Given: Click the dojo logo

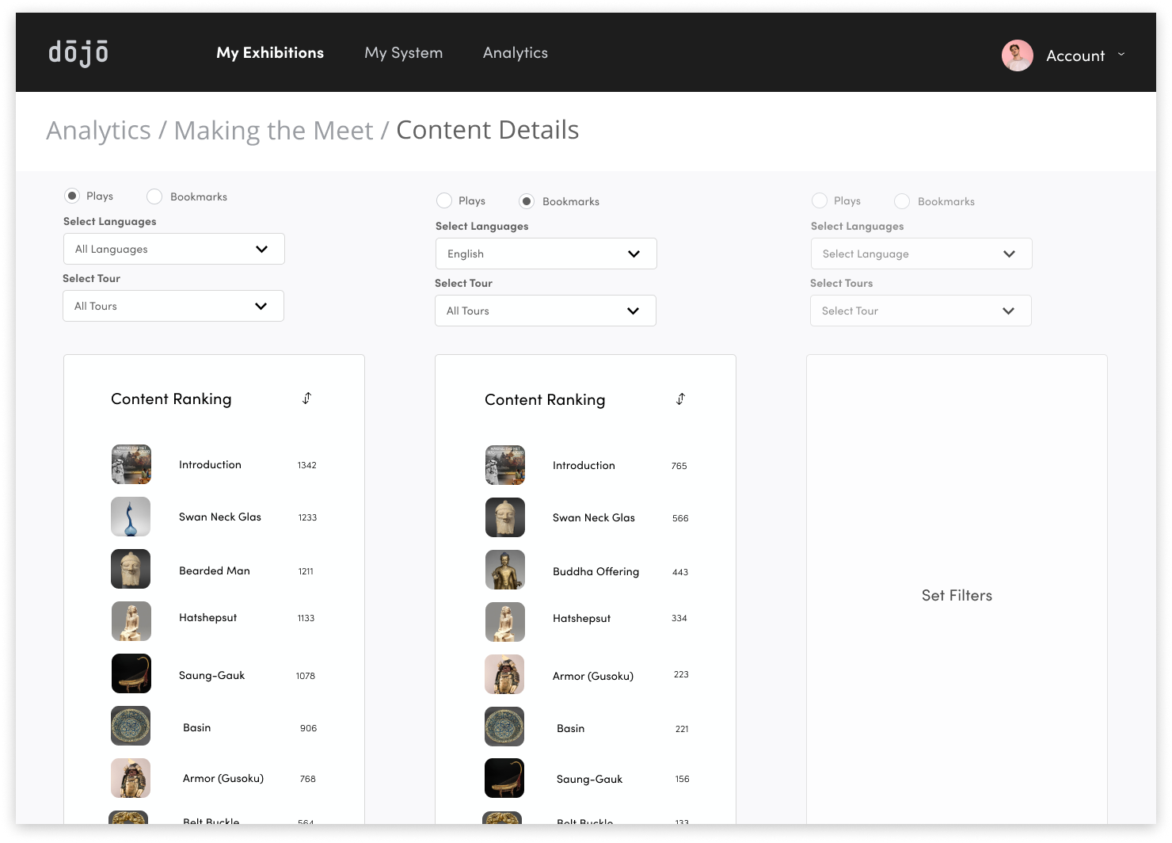Looking at the screenshot, I should pyautogui.click(x=78, y=53).
